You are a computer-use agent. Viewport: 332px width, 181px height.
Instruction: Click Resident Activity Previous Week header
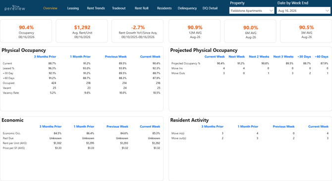[283, 127]
